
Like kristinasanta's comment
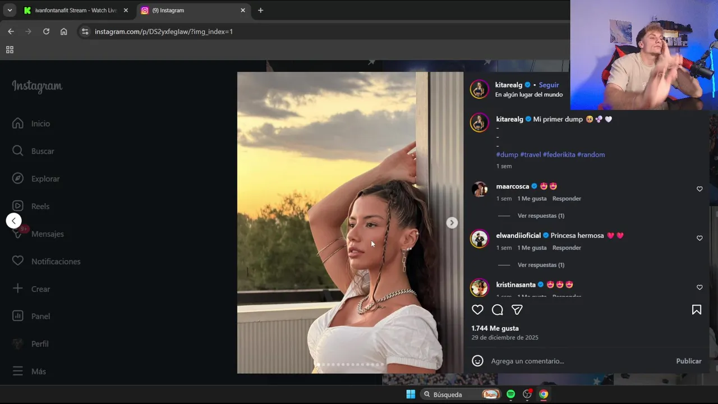[x=699, y=287]
